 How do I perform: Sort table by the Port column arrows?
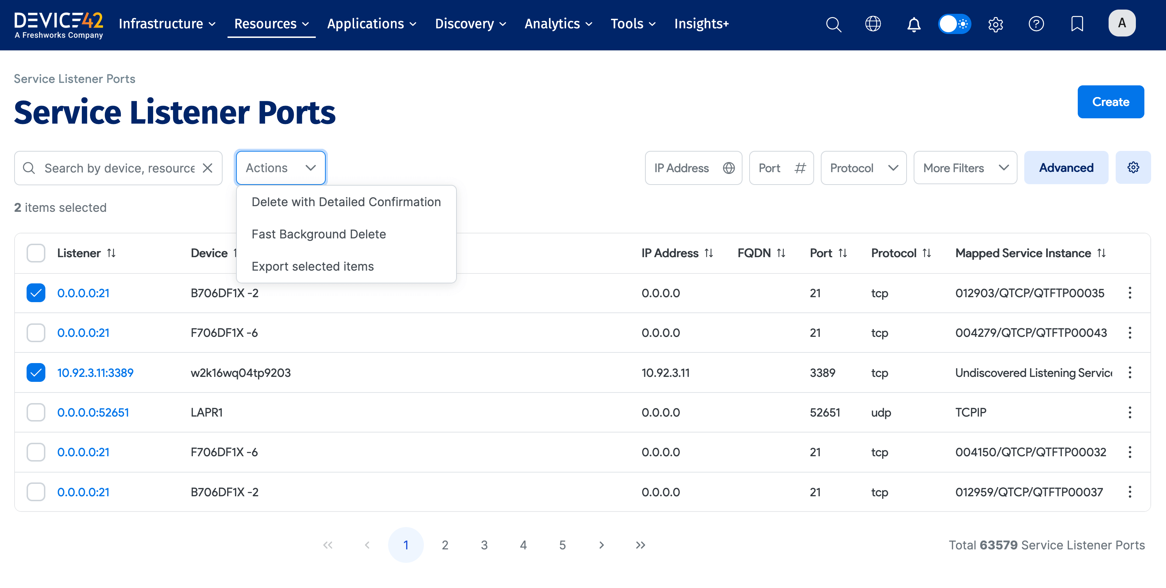point(843,253)
